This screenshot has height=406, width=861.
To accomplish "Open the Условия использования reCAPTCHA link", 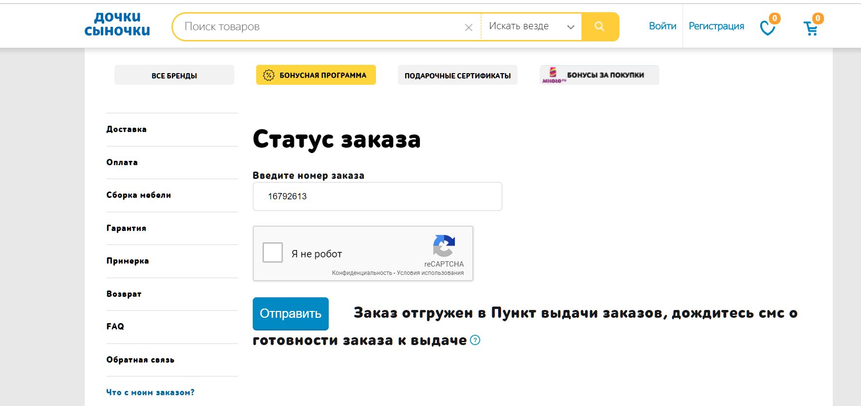I will 430,273.
